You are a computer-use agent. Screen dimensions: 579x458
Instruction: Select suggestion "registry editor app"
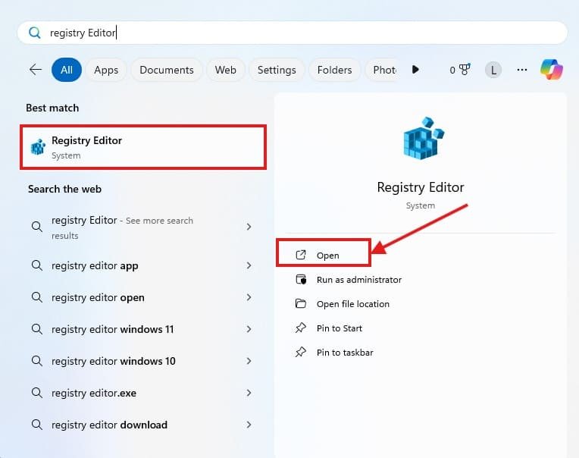143,265
